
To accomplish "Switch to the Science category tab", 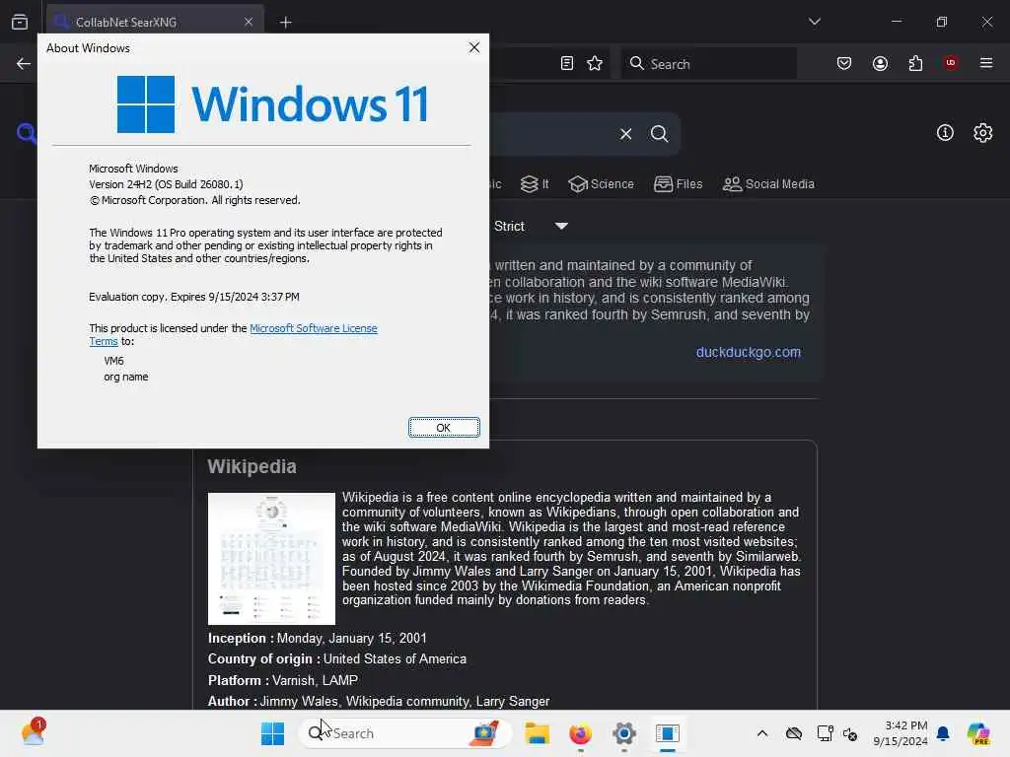I will 602,184.
